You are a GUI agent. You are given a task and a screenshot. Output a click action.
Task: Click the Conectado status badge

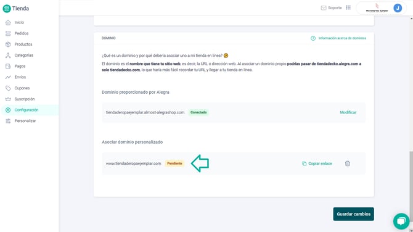pos(198,112)
